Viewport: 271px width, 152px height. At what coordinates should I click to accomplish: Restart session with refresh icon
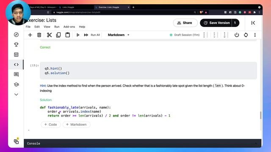coord(246,35)
